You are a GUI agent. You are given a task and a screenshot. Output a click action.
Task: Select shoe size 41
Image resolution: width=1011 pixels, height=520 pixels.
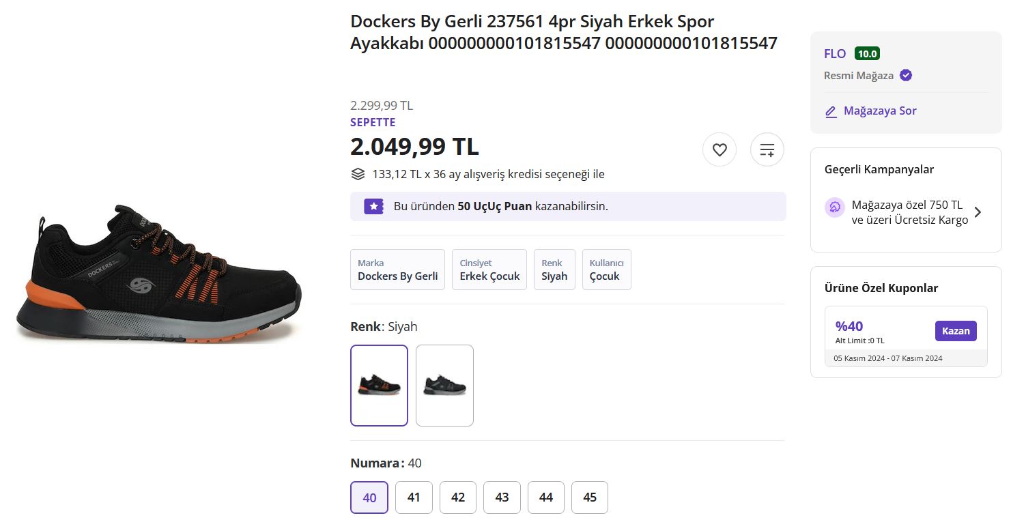click(x=414, y=497)
